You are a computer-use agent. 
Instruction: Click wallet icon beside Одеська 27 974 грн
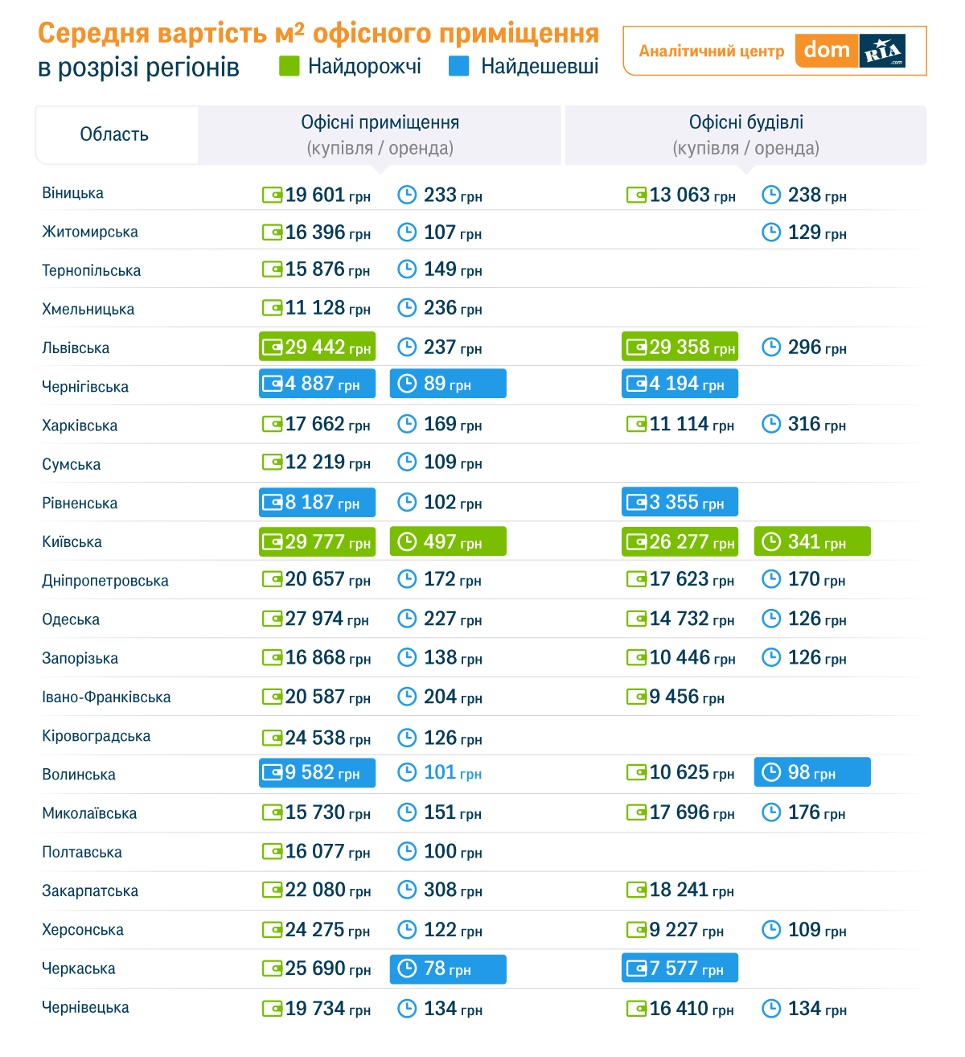(272, 619)
